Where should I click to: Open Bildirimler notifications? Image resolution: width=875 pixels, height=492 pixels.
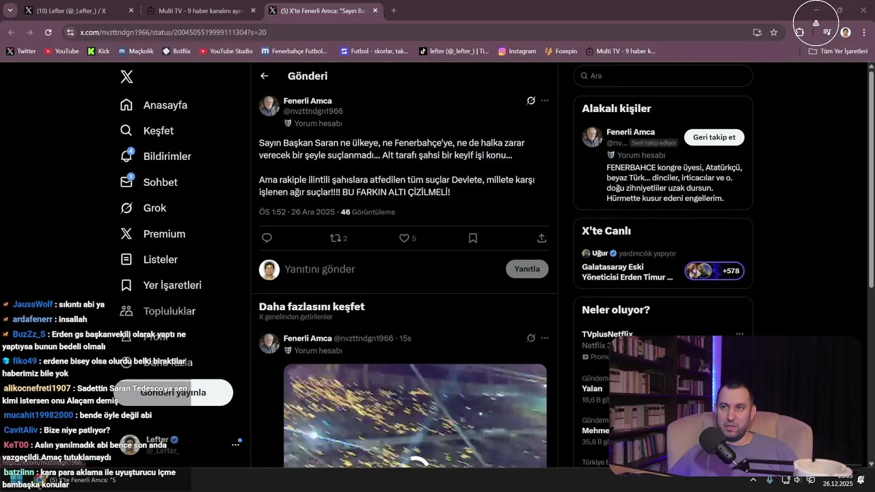coord(156,156)
